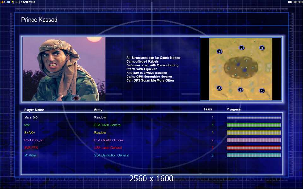The image size is (303, 189).
Task: Select start position 4 on the map
Action: (262, 90)
